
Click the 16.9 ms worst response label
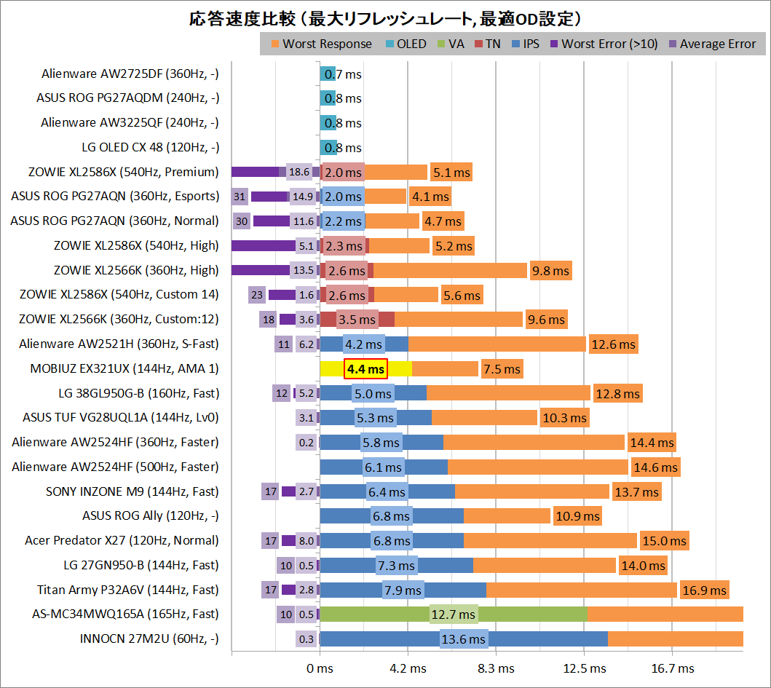(x=704, y=590)
